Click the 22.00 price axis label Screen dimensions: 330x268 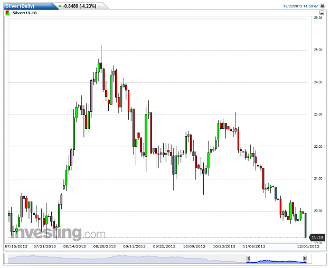tap(318, 147)
